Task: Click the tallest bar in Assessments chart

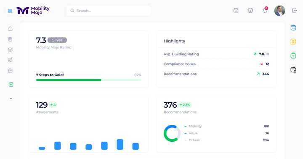Action: [x=120, y=144]
